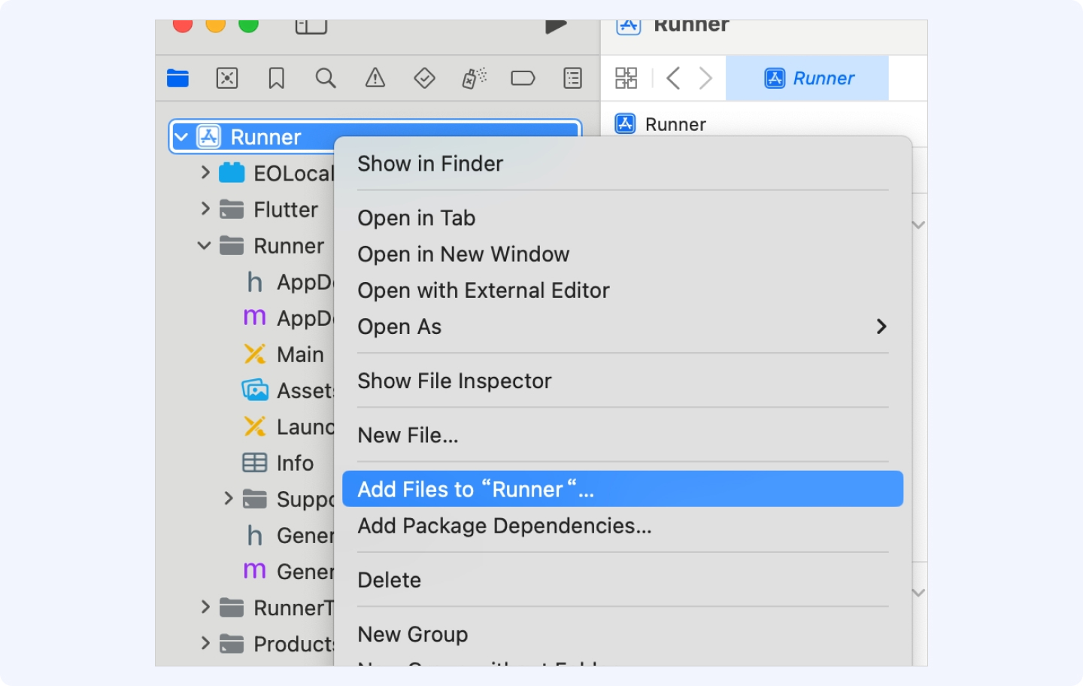Choose Show in Finder
This screenshot has height=686, width=1083.
click(623, 164)
